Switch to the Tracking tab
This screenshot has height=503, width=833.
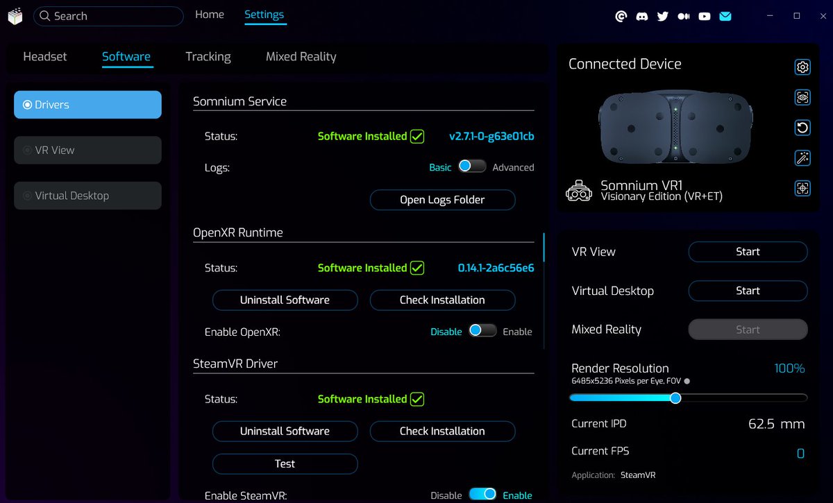(x=208, y=57)
